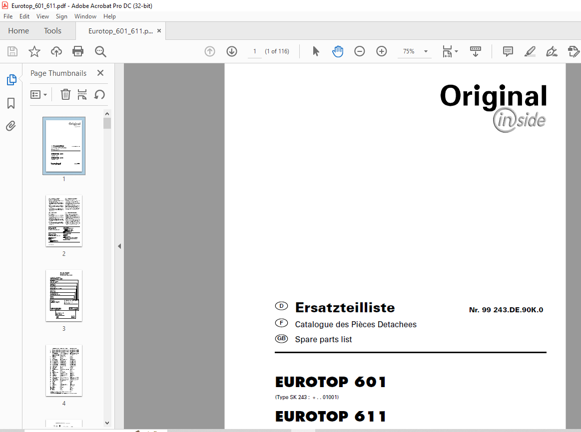This screenshot has height=432, width=581.
Task: Click the print pages icon in thumbnails panel
Action: pos(82,95)
